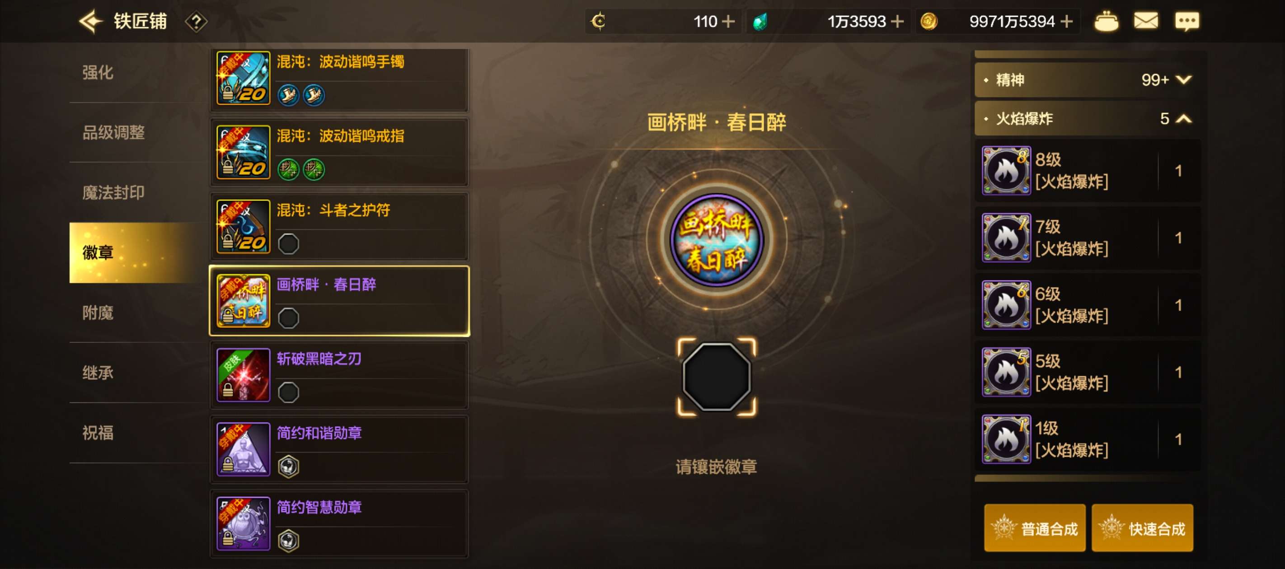This screenshot has height=569, width=1285.
Task: Select 混沌：斗者之护符 equipment entry
Action: coord(339,227)
